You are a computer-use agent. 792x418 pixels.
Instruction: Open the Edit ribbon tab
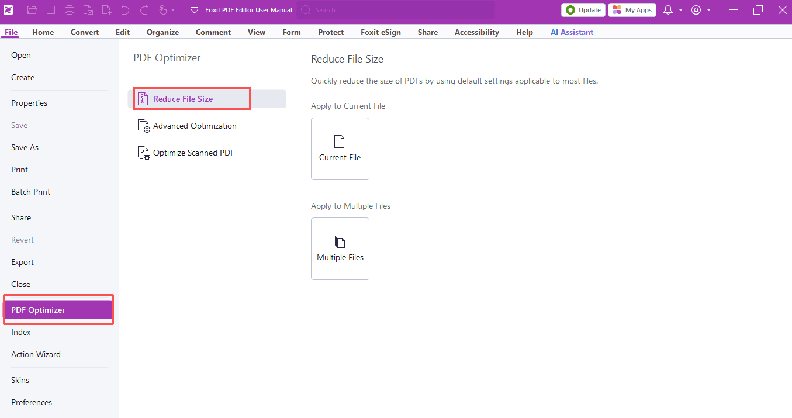pyautogui.click(x=123, y=32)
